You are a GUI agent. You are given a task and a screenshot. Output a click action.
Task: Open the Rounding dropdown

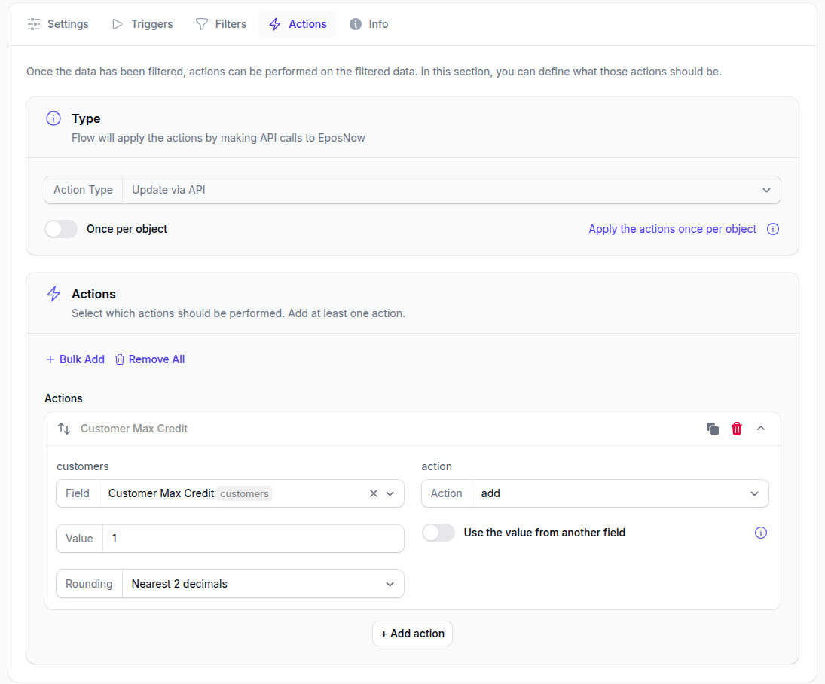tap(262, 584)
